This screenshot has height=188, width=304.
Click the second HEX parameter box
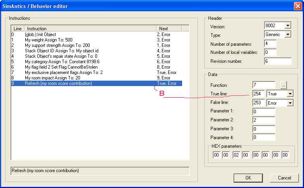pyautogui.click(x=226, y=155)
